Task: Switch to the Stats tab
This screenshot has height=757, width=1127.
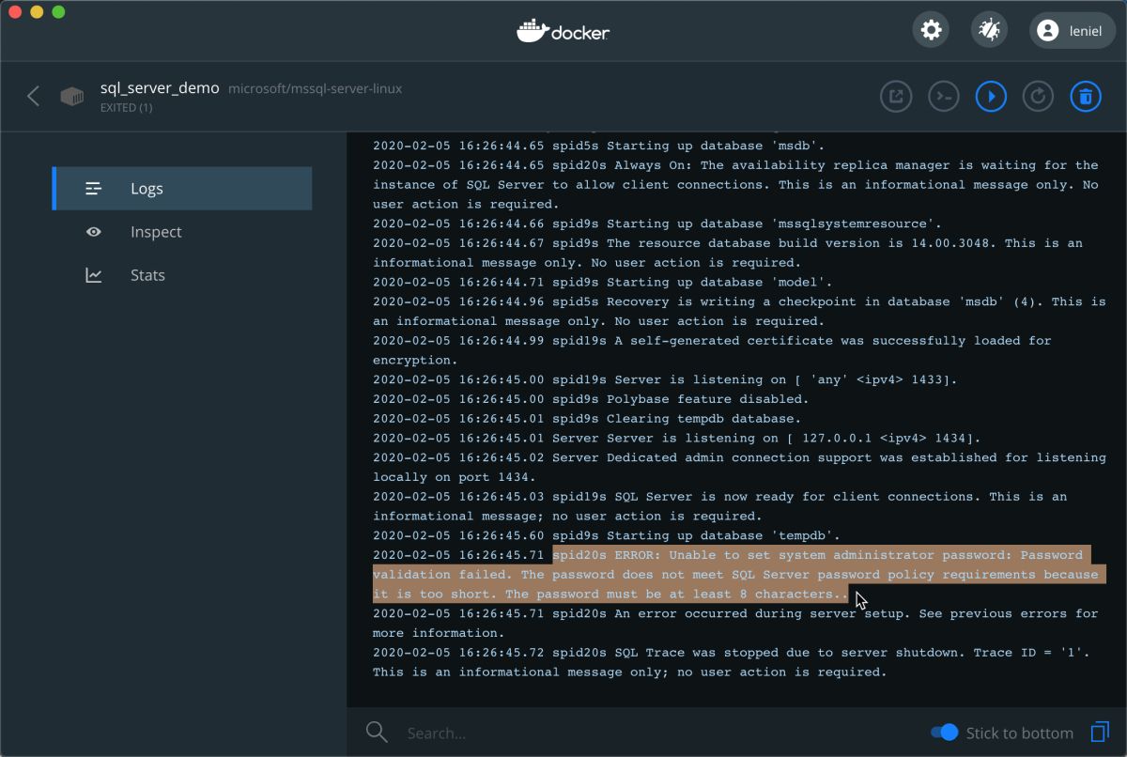Action: [182, 275]
